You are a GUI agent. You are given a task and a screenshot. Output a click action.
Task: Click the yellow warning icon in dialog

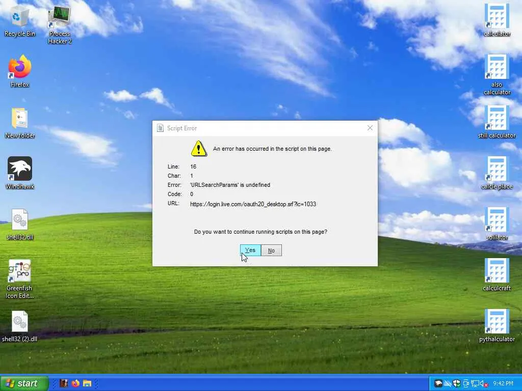[x=199, y=148]
